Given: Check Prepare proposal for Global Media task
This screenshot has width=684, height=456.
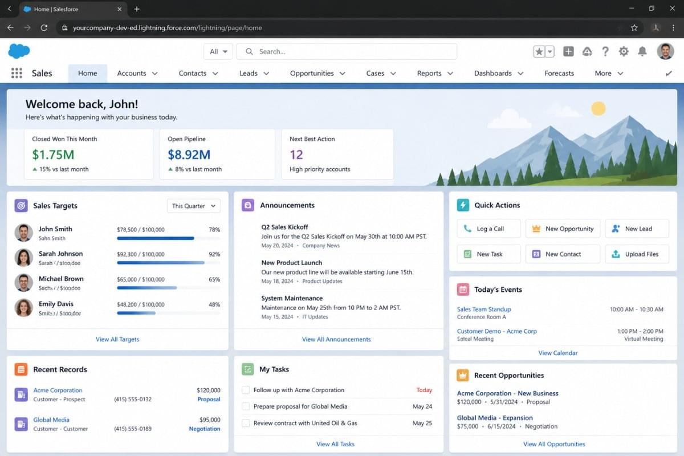Looking at the screenshot, I should click(246, 406).
